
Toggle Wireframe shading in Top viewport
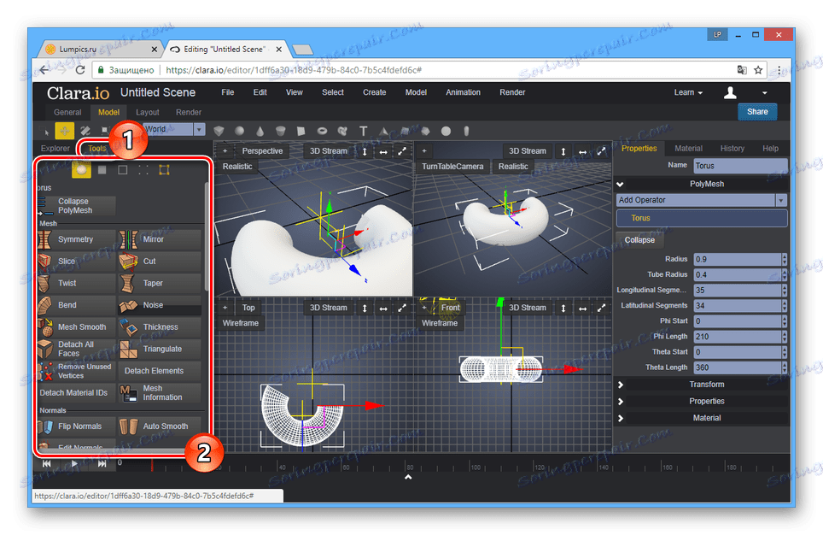tap(241, 323)
